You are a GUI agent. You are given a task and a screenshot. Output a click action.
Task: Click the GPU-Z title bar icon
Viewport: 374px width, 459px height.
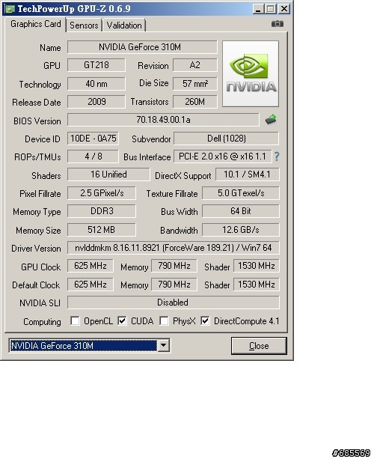(10, 9)
